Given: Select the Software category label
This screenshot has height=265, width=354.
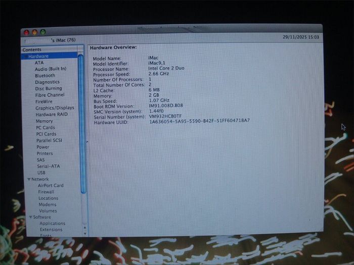Looking at the screenshot, I should click(x=42, y=217).
